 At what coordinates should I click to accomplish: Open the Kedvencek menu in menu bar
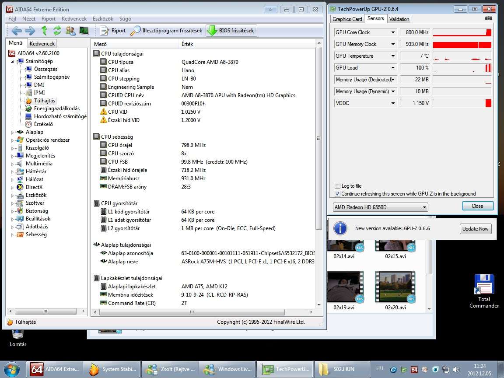(x=74, y=19)
